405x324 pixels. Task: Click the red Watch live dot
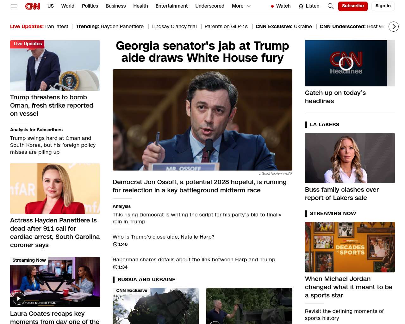coord(272,6)
